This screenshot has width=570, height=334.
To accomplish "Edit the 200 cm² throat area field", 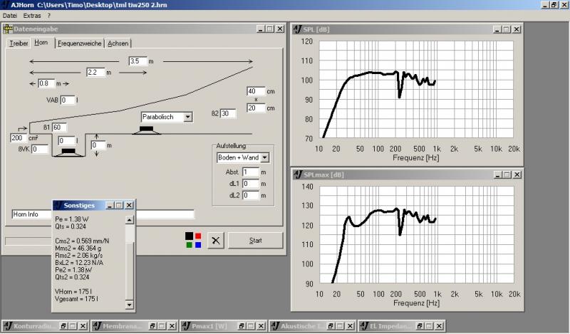I will pos(19,137).
